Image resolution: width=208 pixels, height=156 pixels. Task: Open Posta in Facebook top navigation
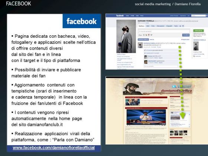point(142,16)
